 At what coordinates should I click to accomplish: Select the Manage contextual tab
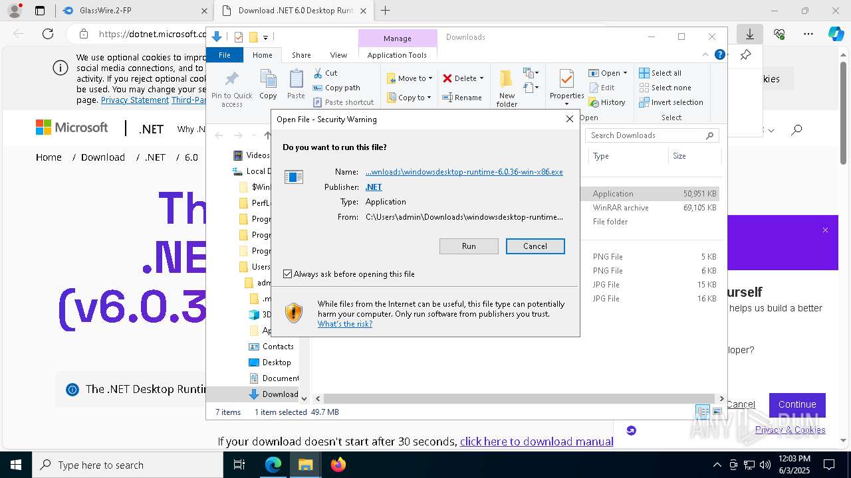pyautogui.click(x=398, y=39)
